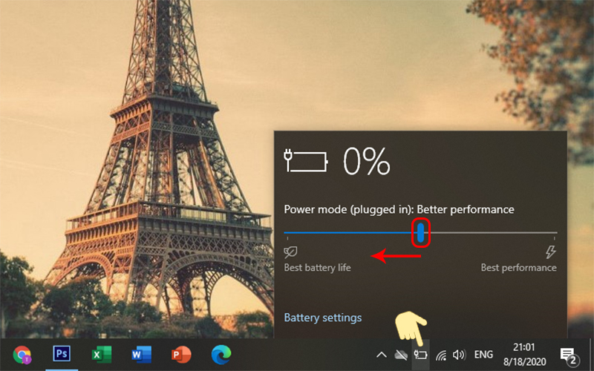Open the ENG input language switcher
The width and height of the screenshot is (594, 371).
click(484, 355)
